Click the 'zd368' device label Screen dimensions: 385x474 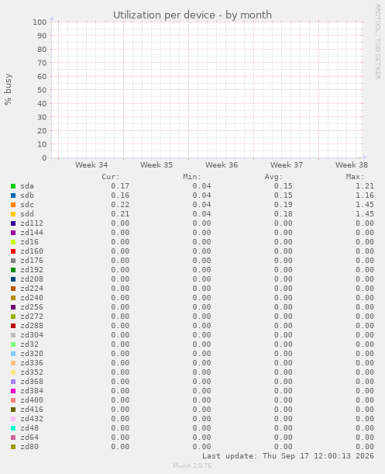pyautogui.click(x=32, y=382)
